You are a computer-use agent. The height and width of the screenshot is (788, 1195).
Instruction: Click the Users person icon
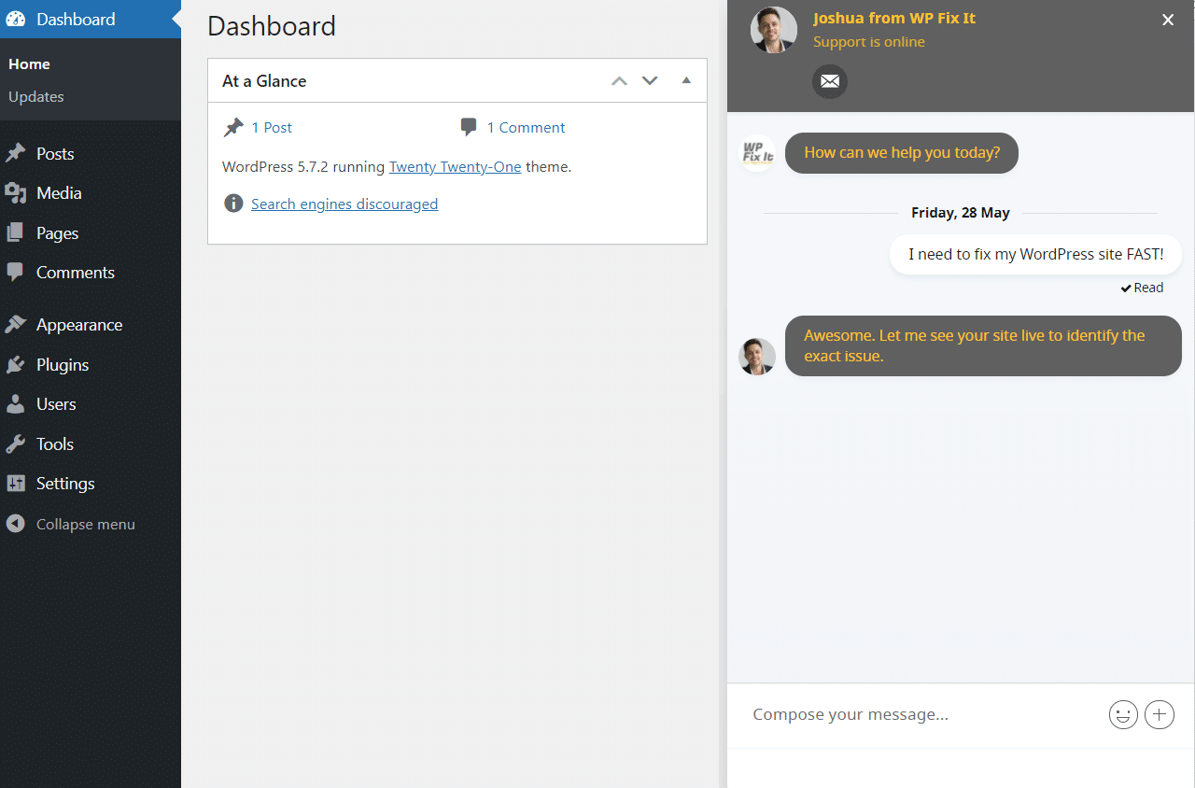(x=16, y=404)
